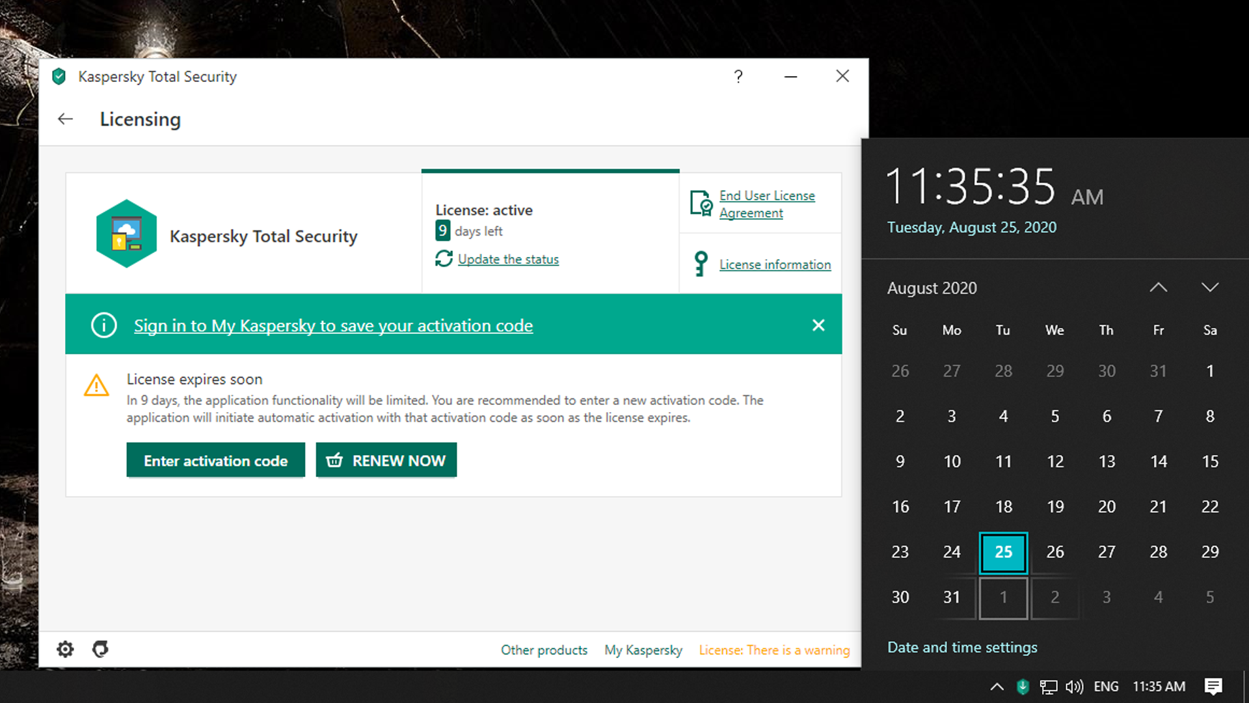Select August 29 in the calendar
Screen dimensions: 1249x703
click(x=1210, y=552)
